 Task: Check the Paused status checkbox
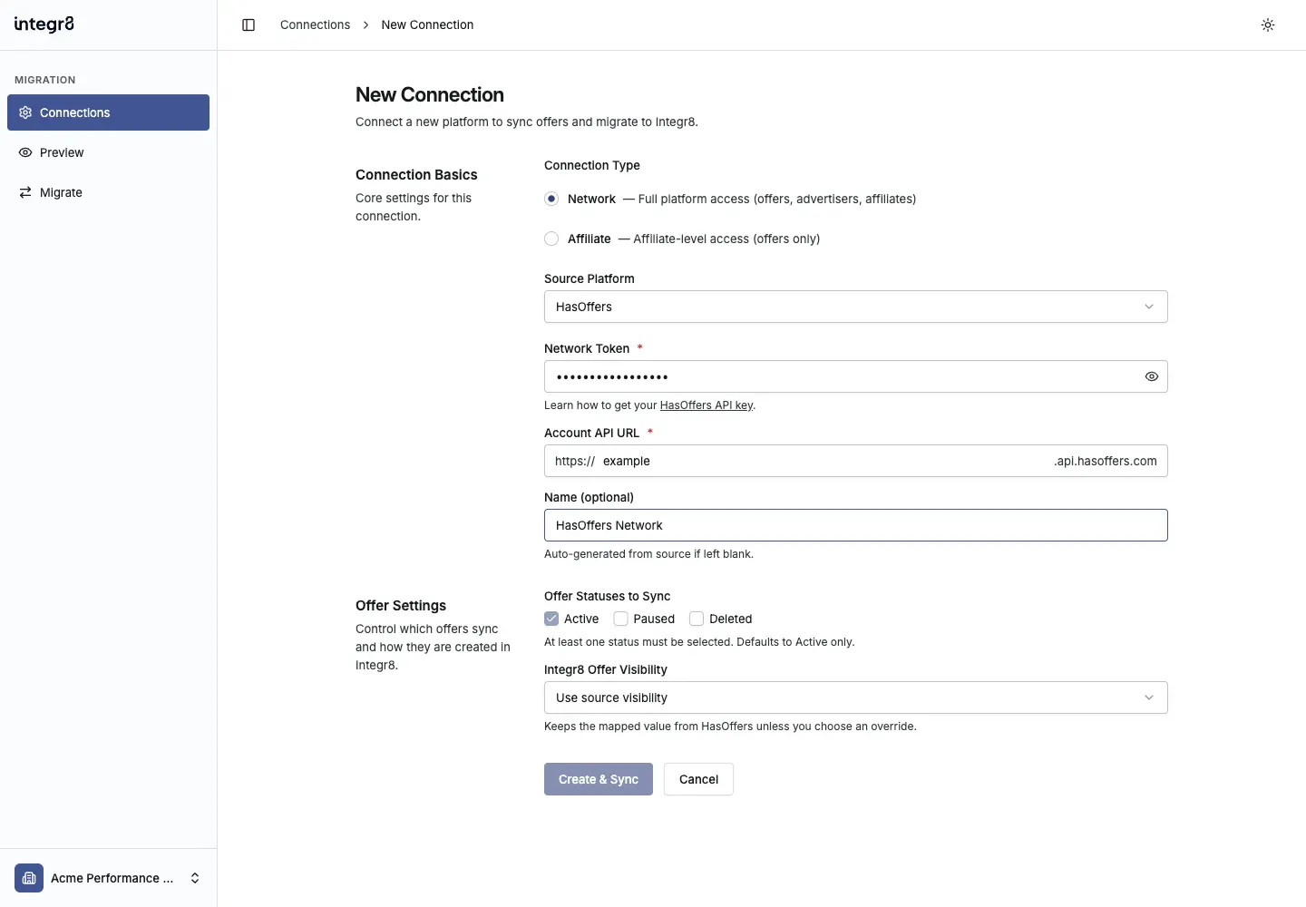pyautogui.click(x=621, y=619)
